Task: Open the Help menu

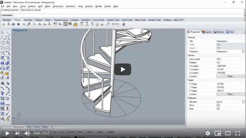Action: click(116, 6)
